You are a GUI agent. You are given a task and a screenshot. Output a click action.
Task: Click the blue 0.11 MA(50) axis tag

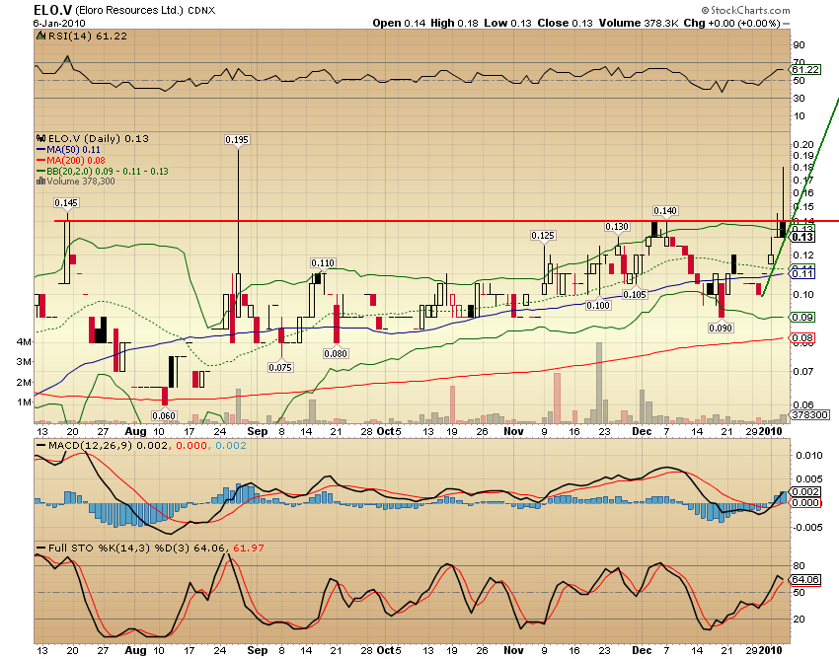click(x=802, y=274)
